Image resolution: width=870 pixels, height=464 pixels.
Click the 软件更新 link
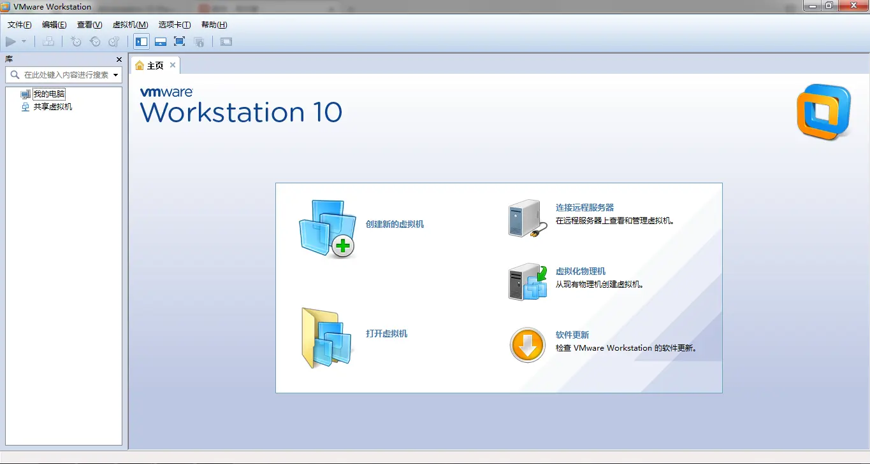(572, 335)
